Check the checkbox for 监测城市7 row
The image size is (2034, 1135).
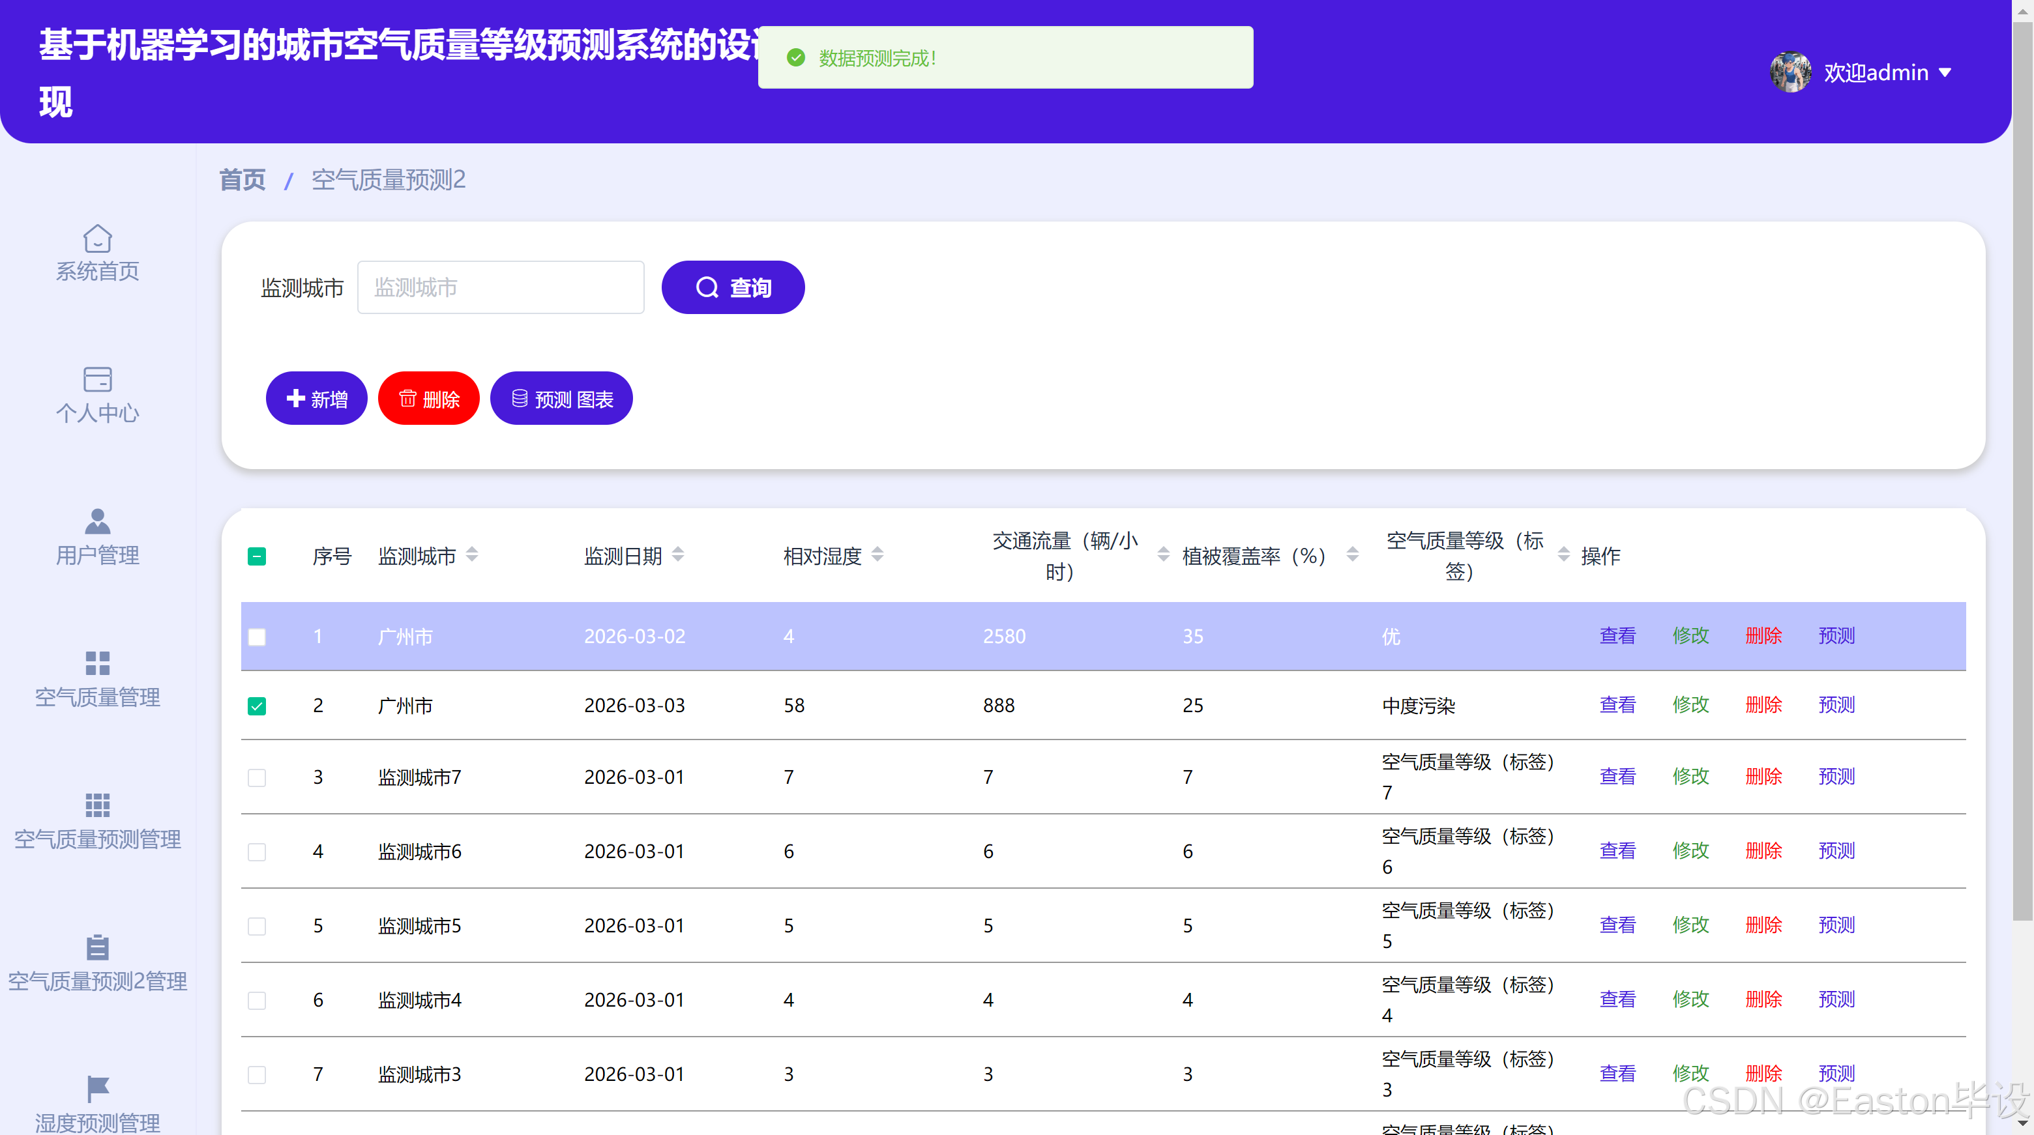click(x=257, y=777)
